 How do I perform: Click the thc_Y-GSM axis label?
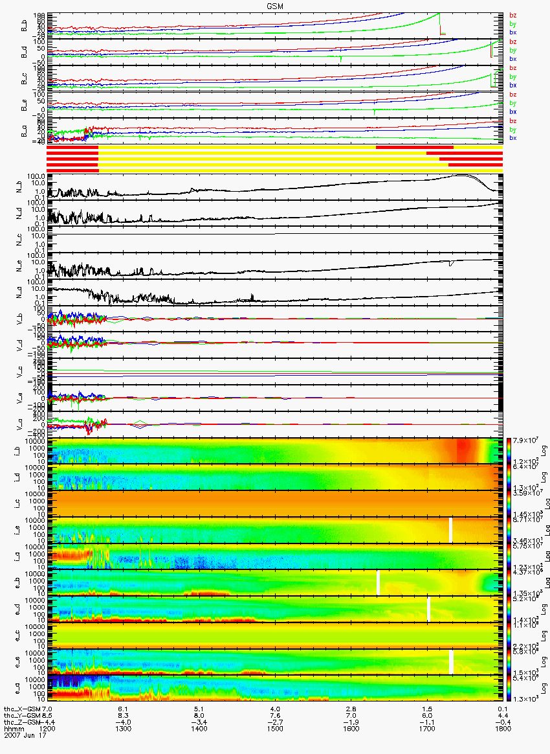22,716
